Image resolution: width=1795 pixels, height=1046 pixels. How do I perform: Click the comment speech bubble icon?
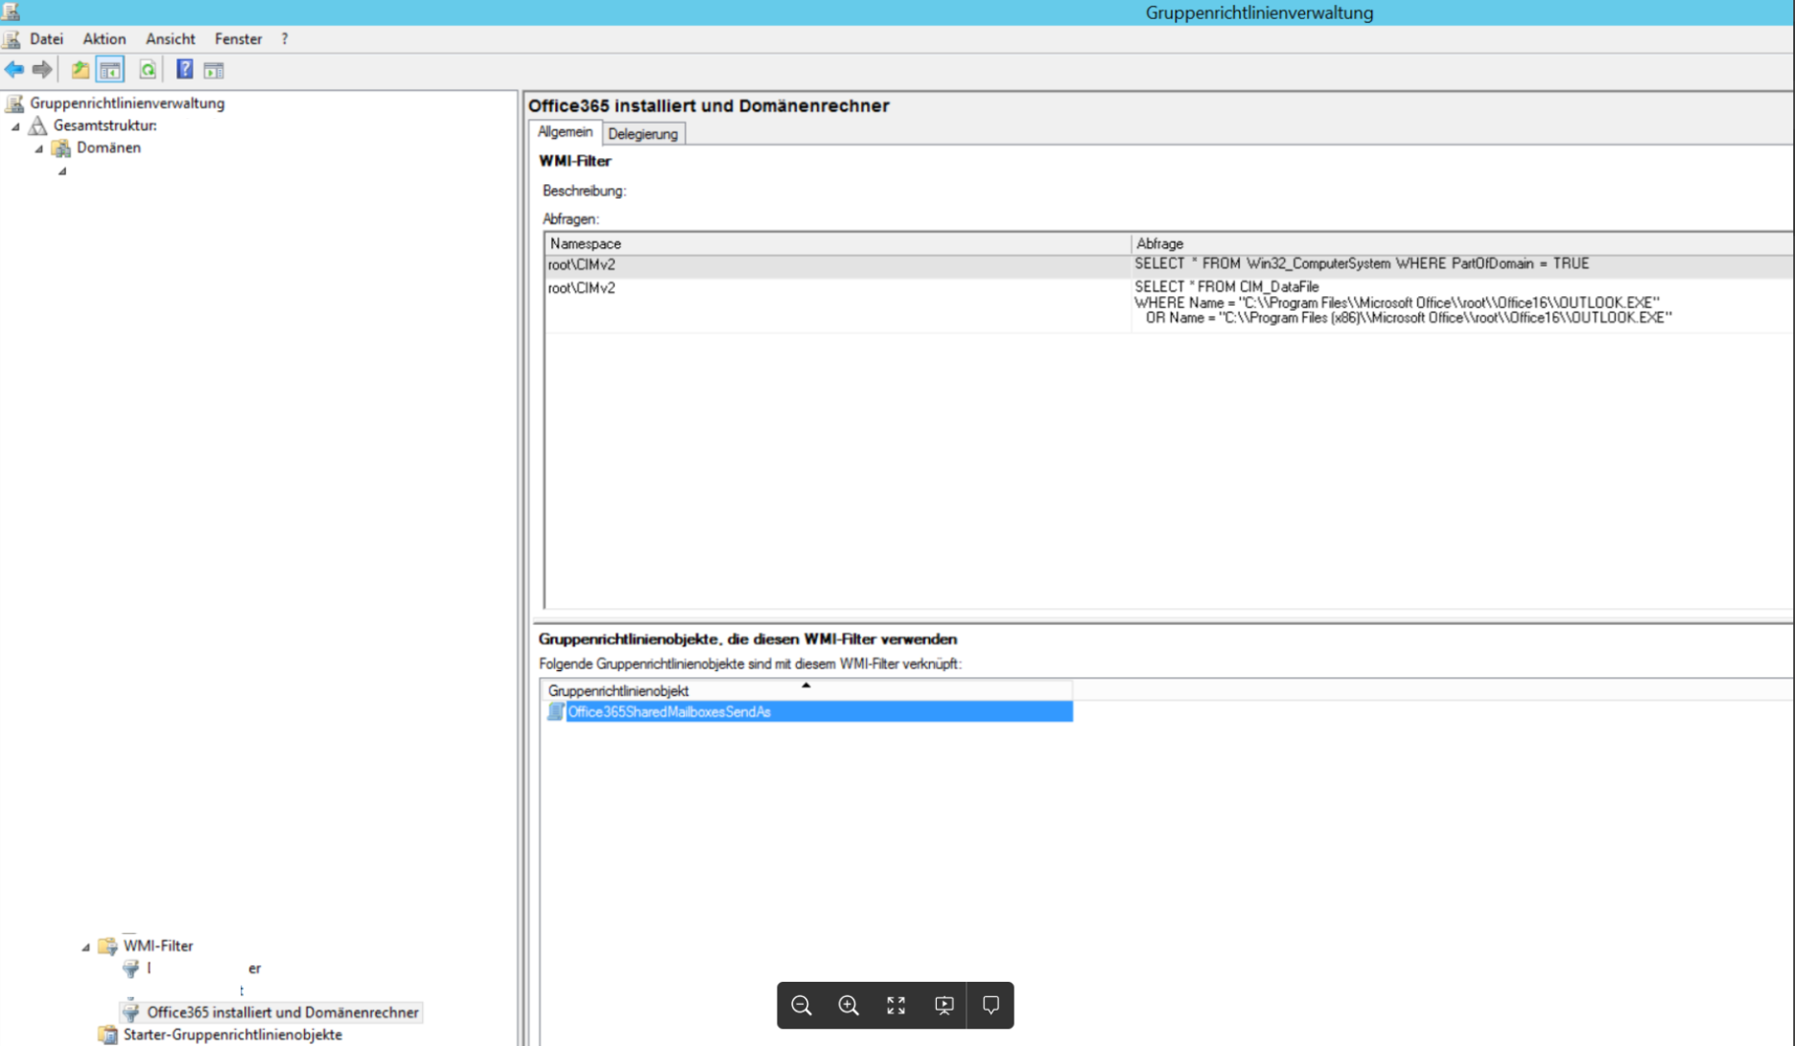(991, 1005)
